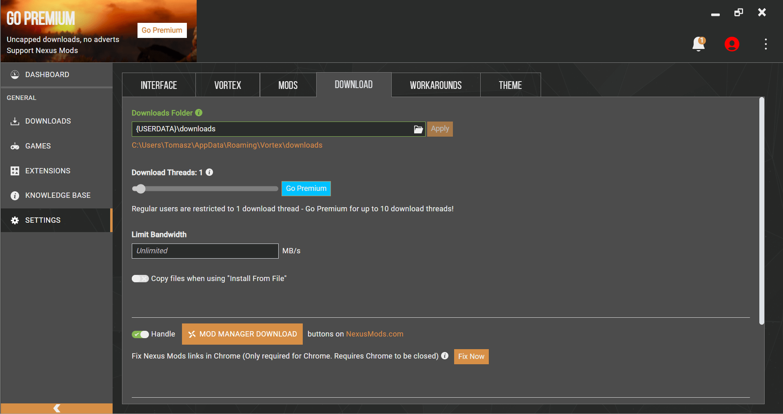
Task: Click Fix Now for Chrome links
Action: pos(471,356)
